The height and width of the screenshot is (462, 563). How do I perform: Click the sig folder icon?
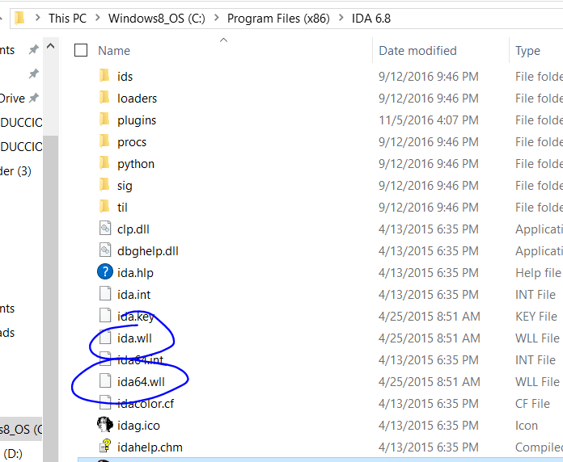coord(104,185)
